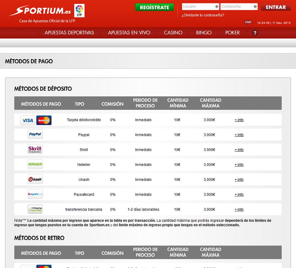Screen dimensions: 296x268
Task: Click the bank transfer logo
Action: [35, 209]
